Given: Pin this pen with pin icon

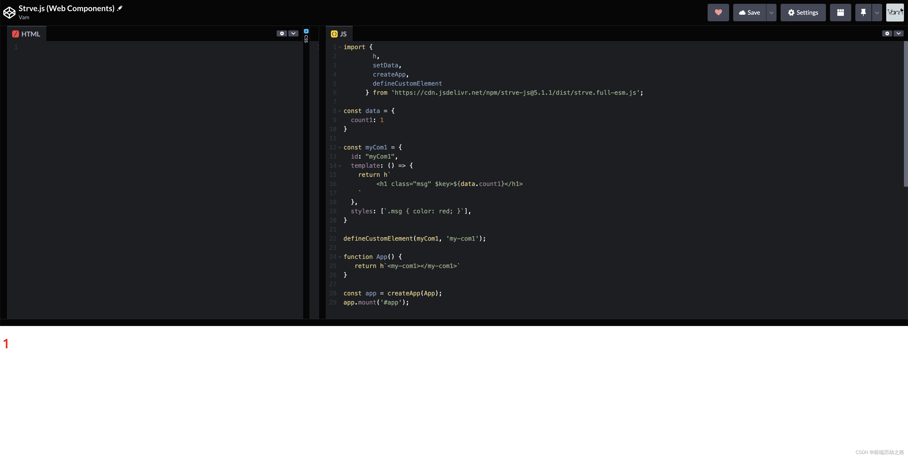Looking at the screenshot, I should [x=863, y=13].
